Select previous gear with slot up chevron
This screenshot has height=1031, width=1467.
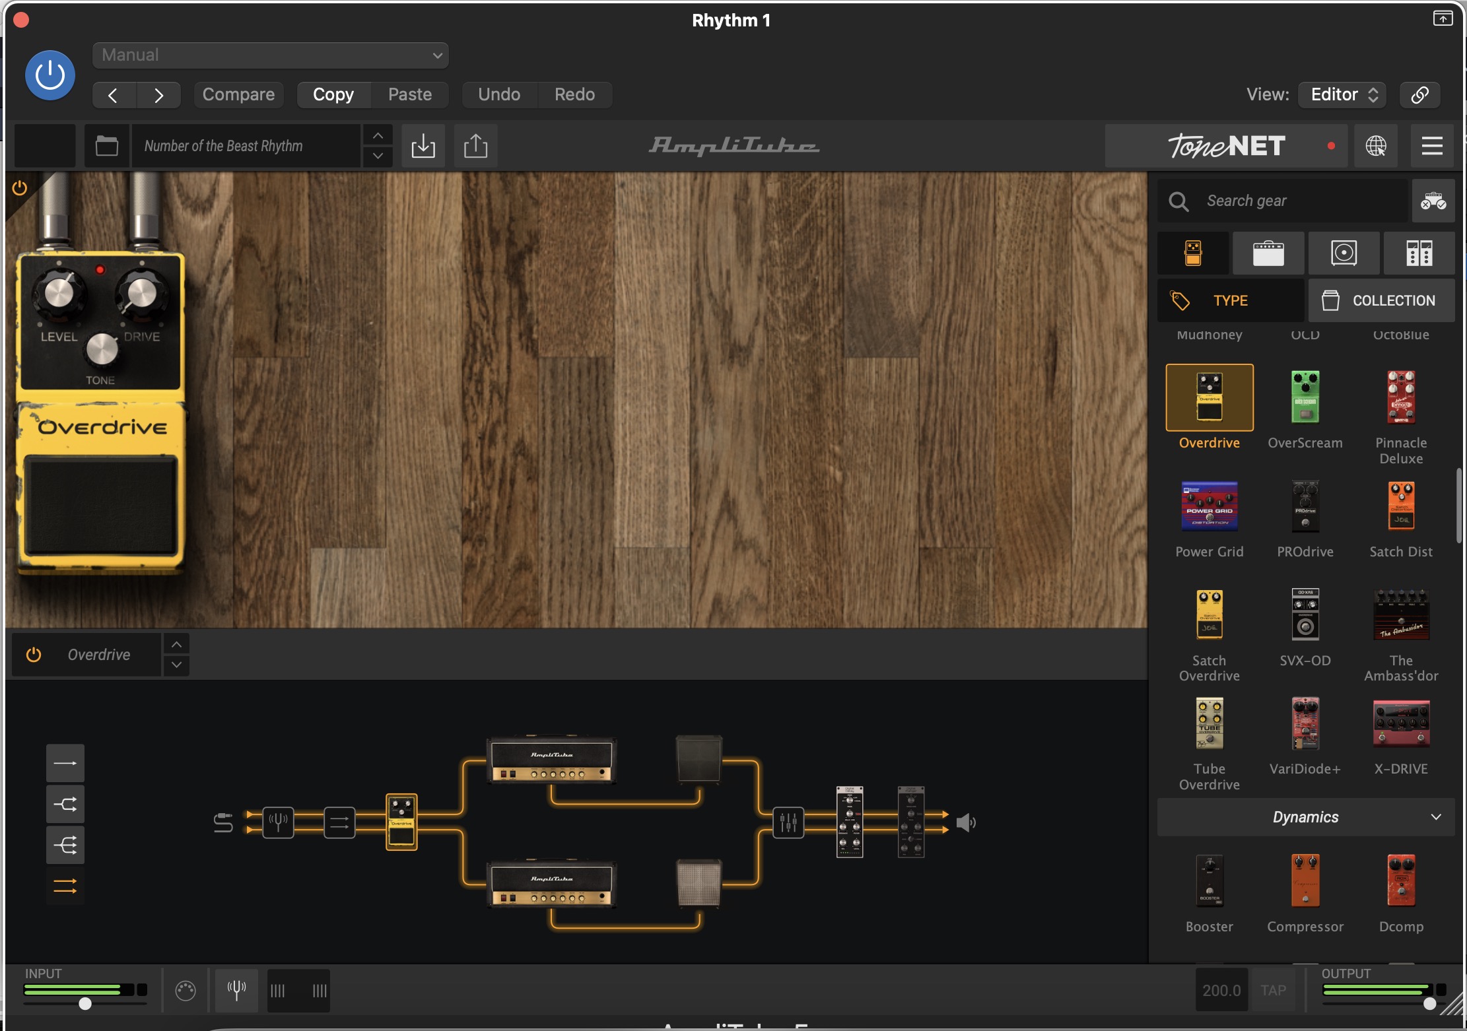click(176, 644)
